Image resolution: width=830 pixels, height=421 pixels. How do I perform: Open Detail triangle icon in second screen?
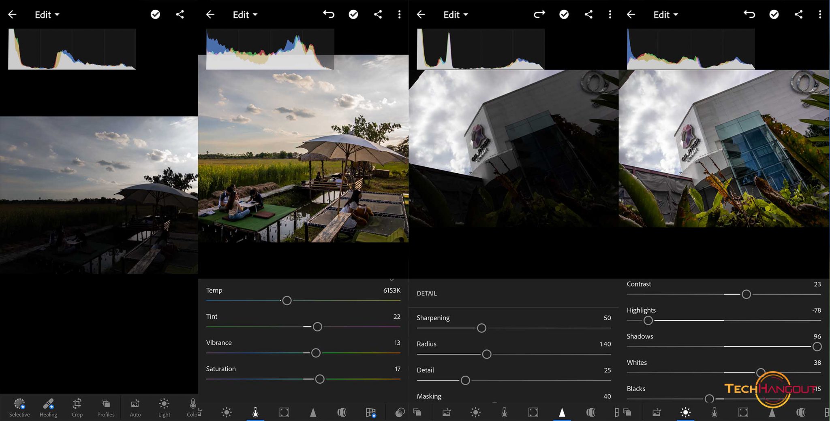click(x=313, y=412)
